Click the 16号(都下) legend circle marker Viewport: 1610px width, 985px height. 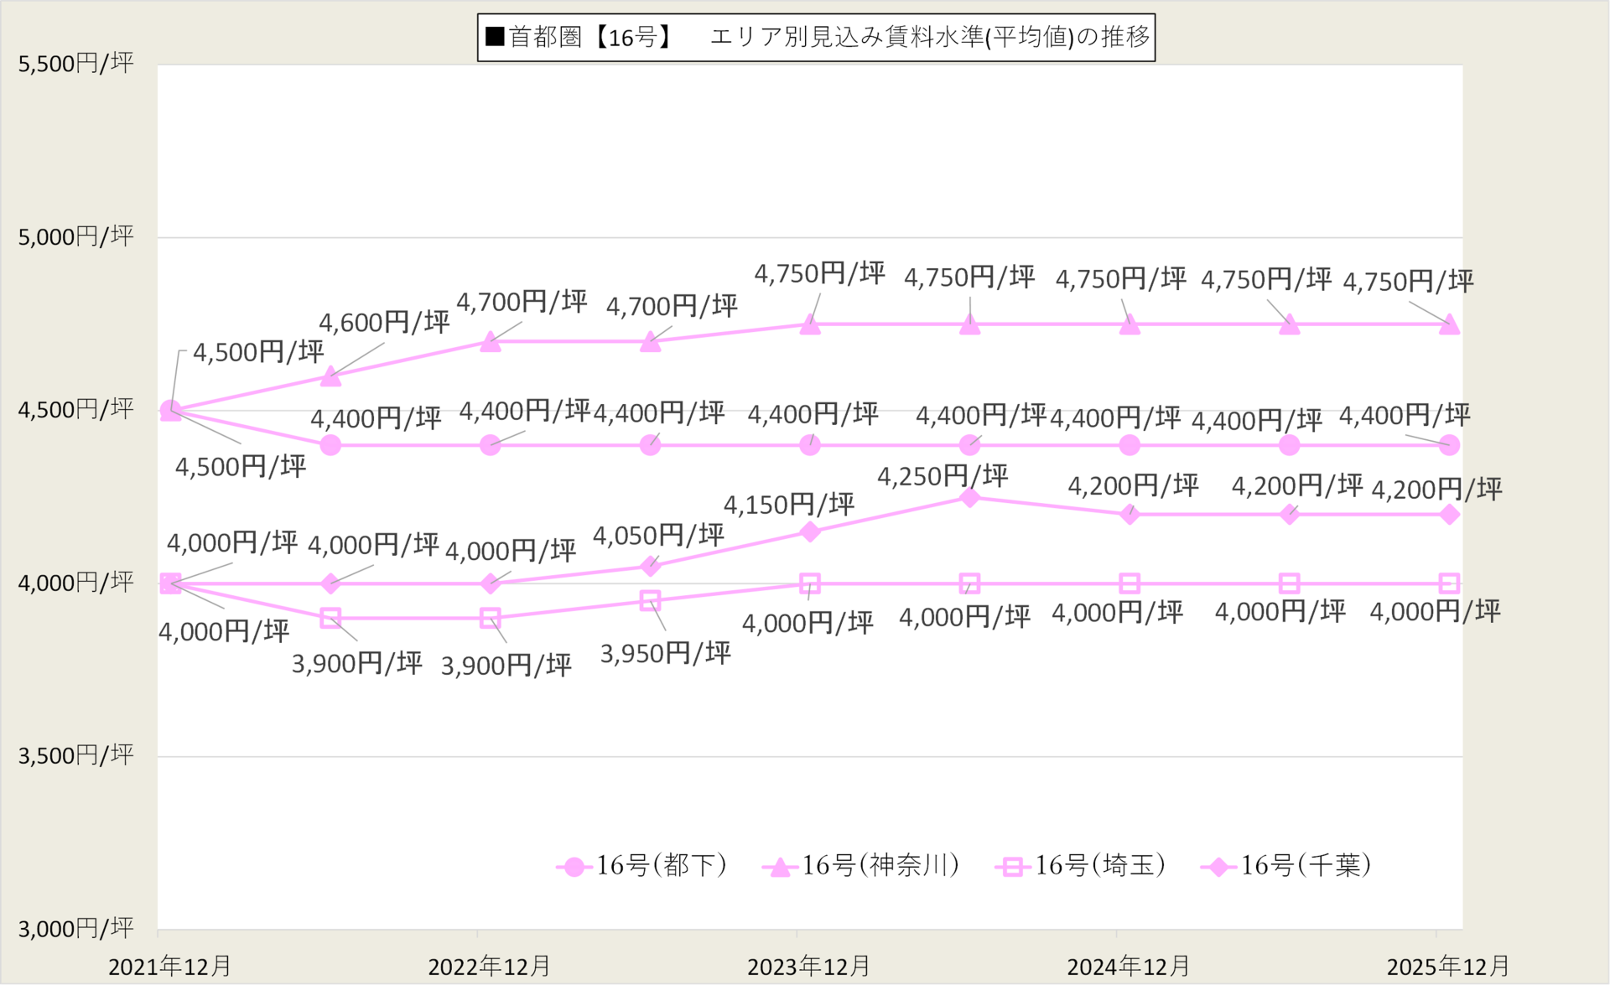574,866
